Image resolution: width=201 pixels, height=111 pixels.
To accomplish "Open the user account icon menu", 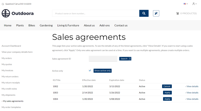I will click(x=194, y=4).
